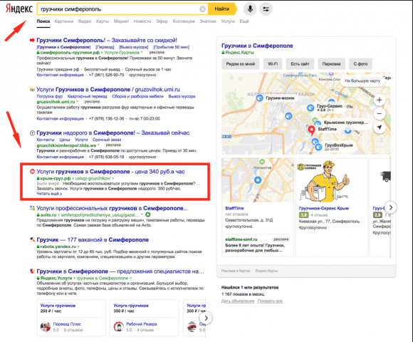Image resolution: width=413 pixels, height=342 pixels.
Task: Open Услуги грузчиков цена 340 руб result
Action: (x=110, y=172)
